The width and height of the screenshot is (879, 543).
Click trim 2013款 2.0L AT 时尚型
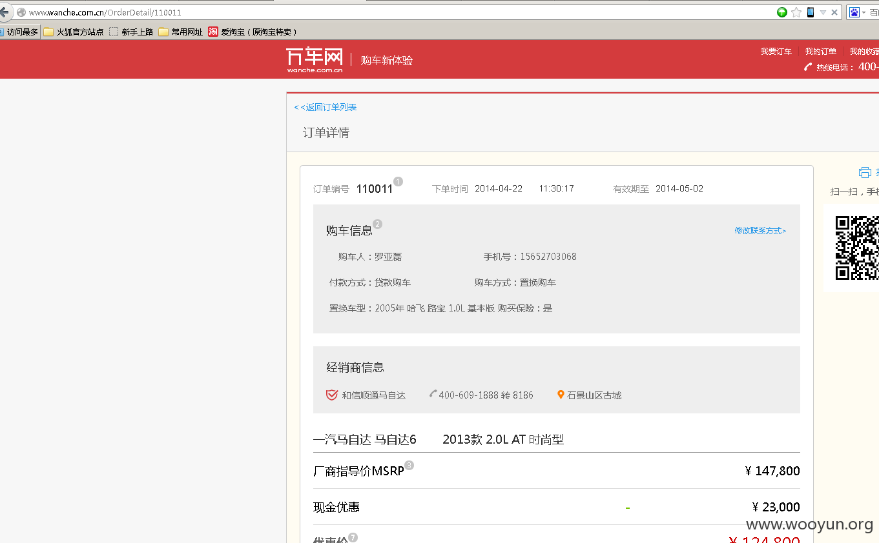(x=503, y=440)
